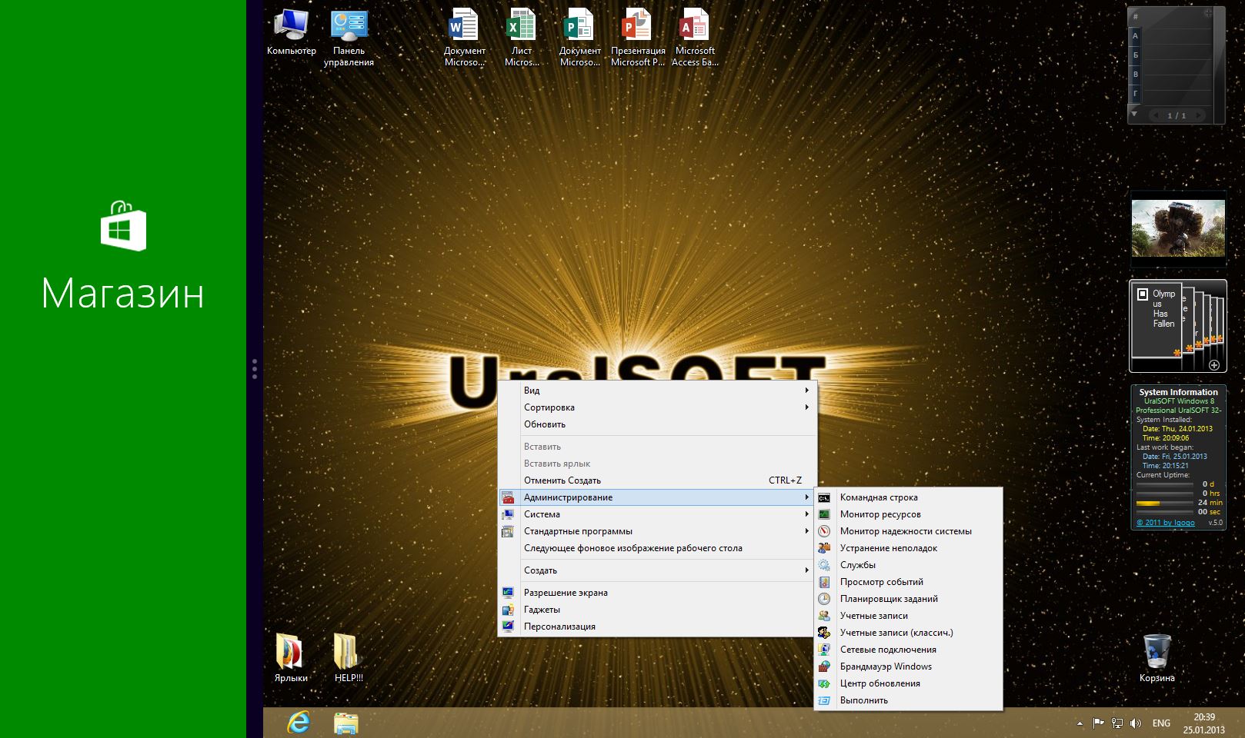The image size is (1245, 738).
Task: Switch input language via ENG indicator
Action: 1161,723
